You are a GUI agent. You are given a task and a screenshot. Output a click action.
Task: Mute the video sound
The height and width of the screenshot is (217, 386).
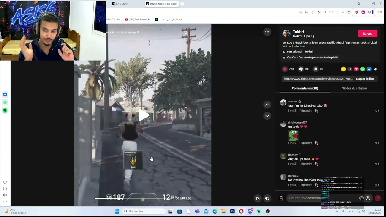coord(267,198)
